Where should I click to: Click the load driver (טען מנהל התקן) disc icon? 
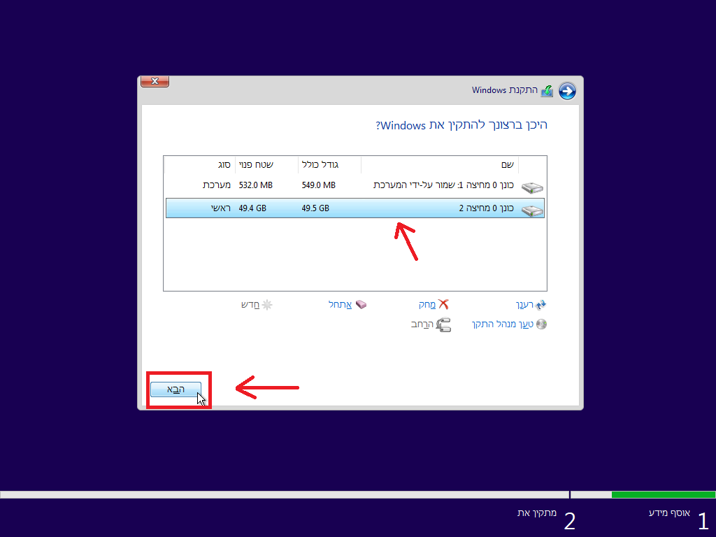pos(541,324)
